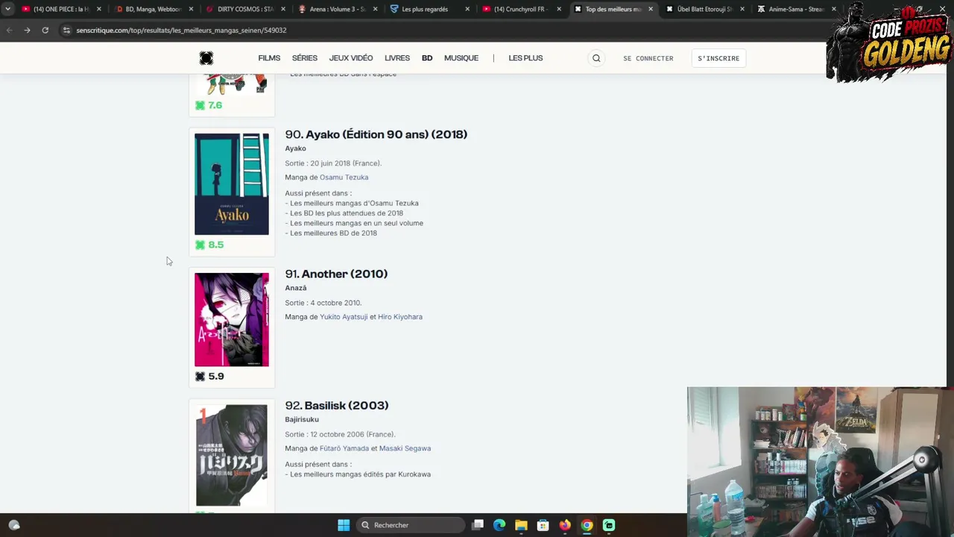The width and height of the screenshot is (954, 537).
Task: Open the site information icon beside the URL
Action: pyautogui.click(x=66, y=30)
